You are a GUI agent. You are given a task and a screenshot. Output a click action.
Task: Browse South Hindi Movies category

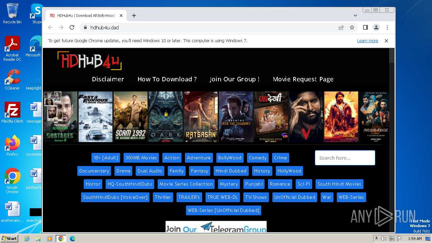coord(339,184)
